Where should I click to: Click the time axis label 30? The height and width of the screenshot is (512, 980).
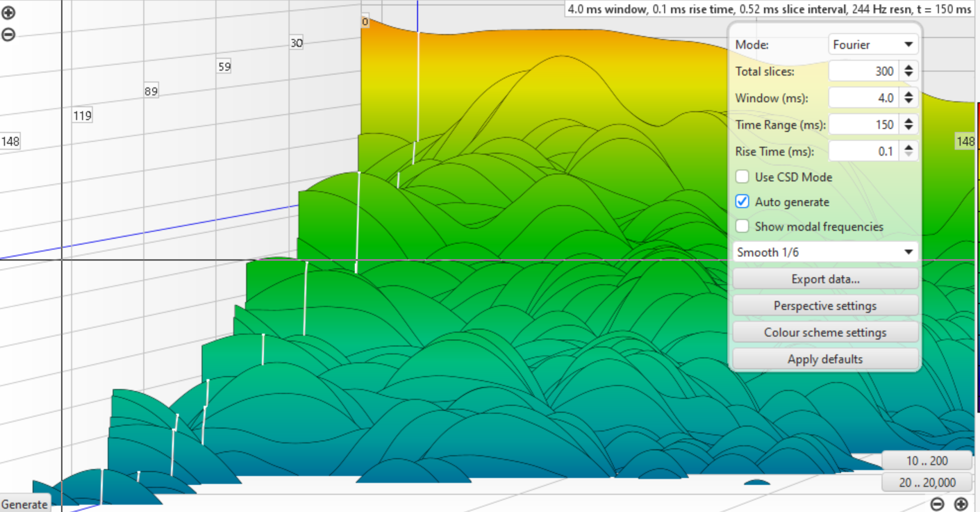[297, 43]
